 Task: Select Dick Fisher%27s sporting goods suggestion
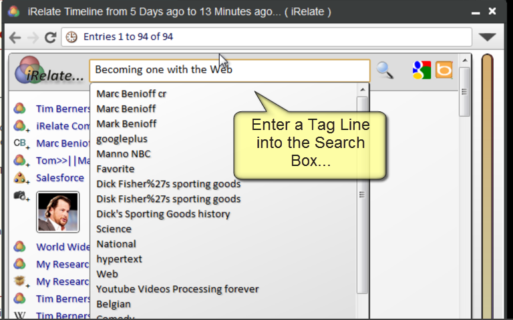coord(168,184)
